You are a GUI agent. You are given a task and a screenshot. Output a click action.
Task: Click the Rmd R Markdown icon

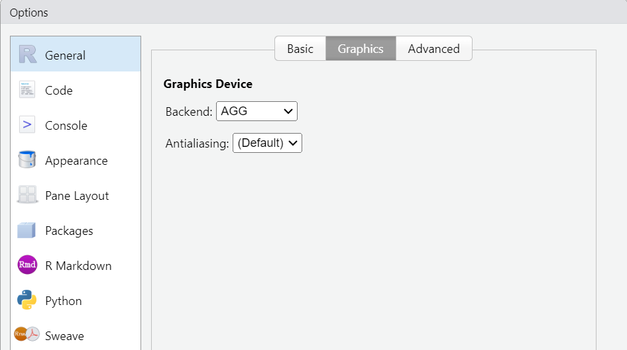27,265
